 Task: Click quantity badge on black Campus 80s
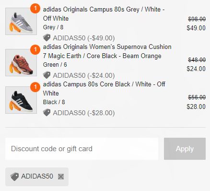point(35,87)
